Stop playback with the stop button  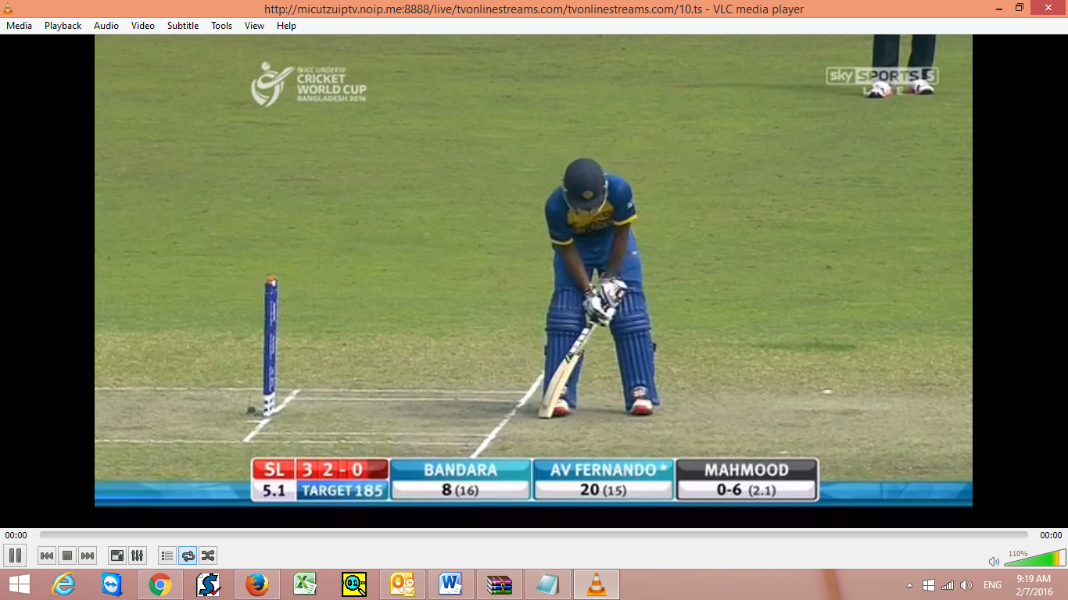click(x=67, y=555)
